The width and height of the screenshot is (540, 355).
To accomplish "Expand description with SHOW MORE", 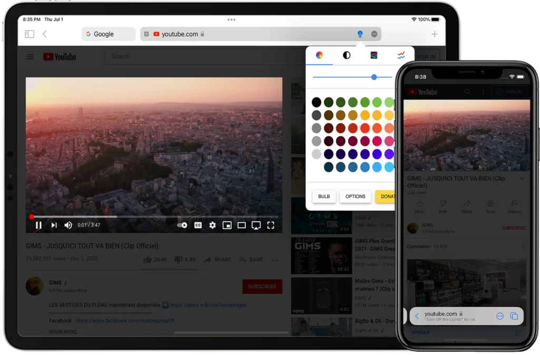I will [63, 332].
